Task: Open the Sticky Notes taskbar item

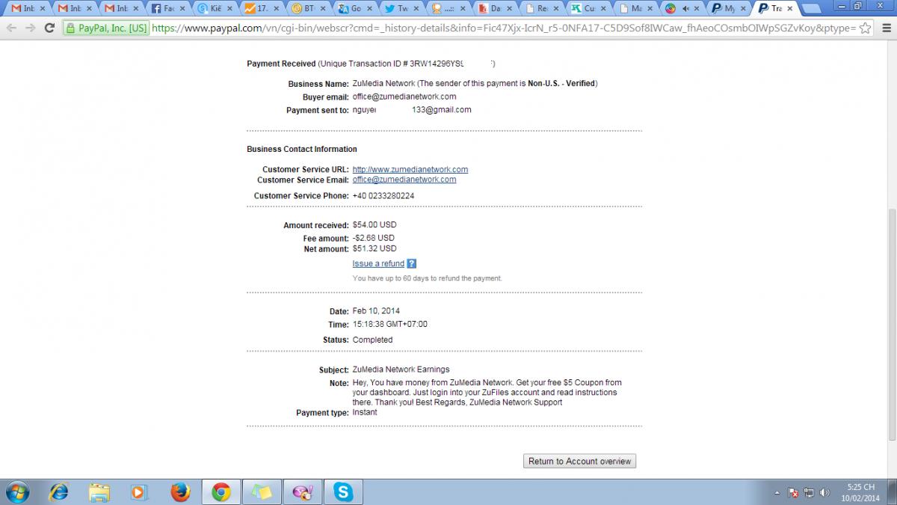Action: click(x=261, y=492)
